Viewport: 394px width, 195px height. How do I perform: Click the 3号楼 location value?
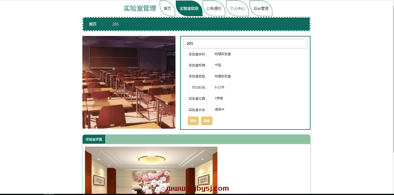[219, 99]
